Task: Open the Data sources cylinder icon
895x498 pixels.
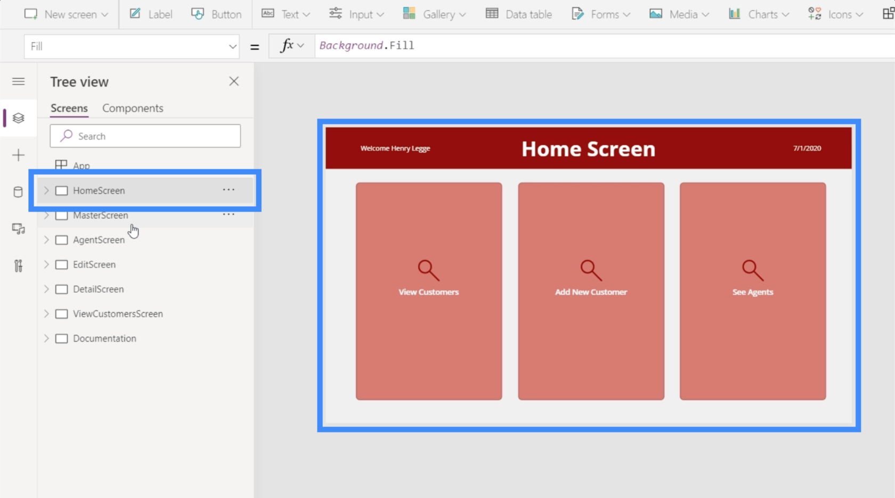Action: [19, 192]
